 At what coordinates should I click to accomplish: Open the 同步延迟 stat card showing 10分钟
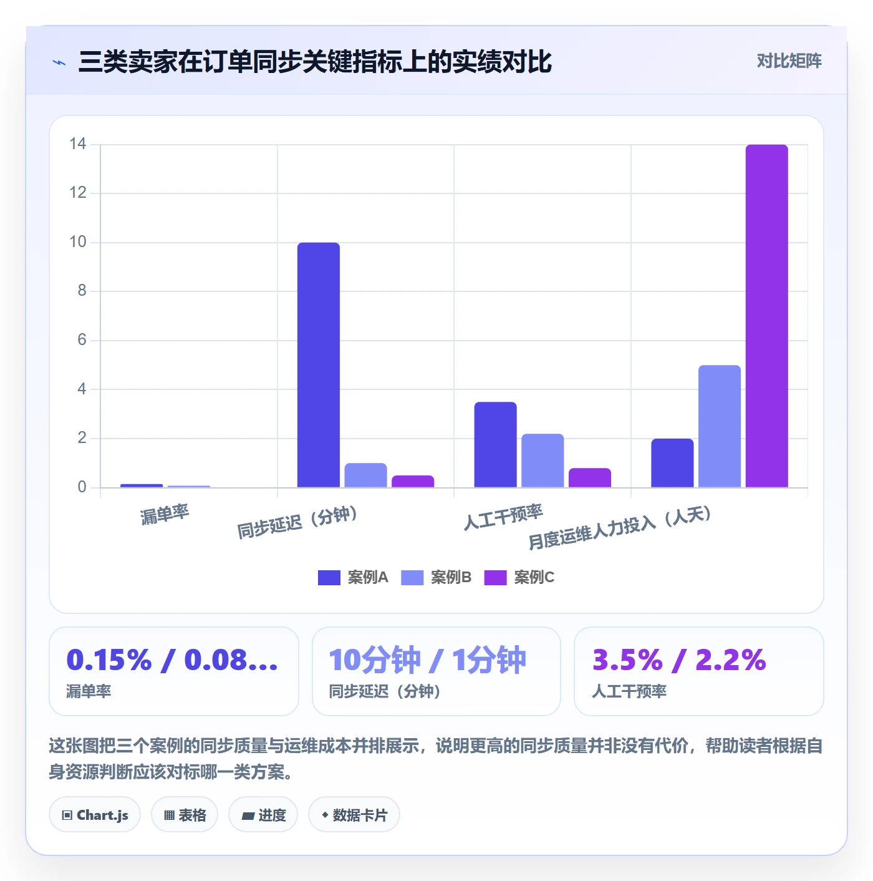[x=436, y=671]
